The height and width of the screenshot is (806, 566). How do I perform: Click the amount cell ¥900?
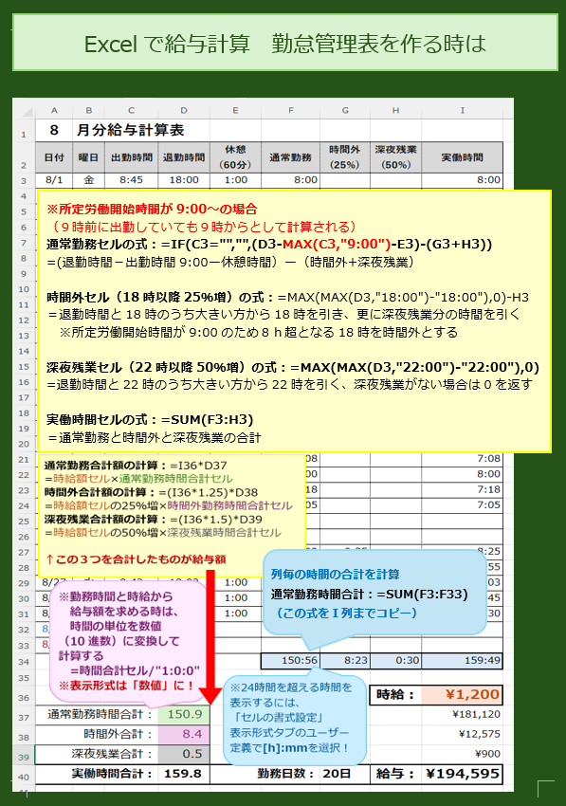tap(462, 754)
